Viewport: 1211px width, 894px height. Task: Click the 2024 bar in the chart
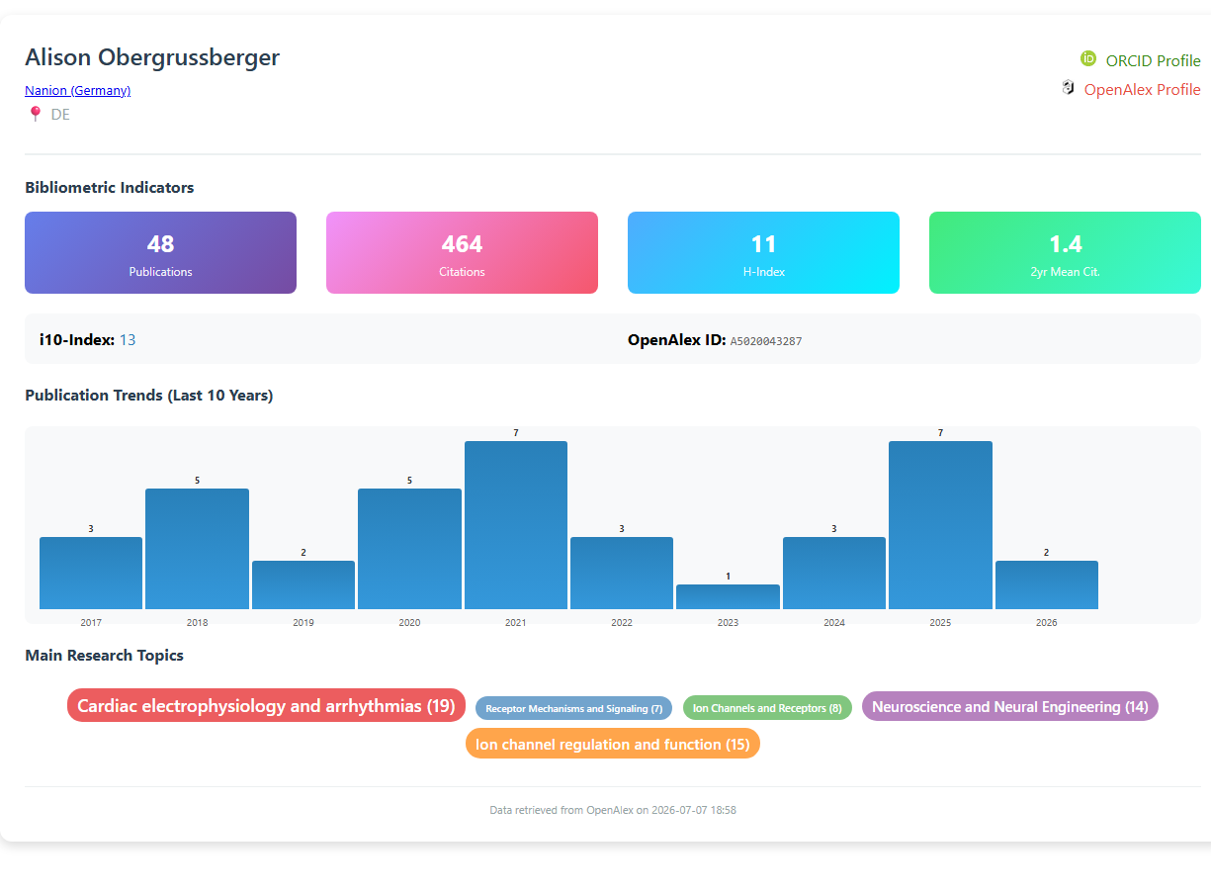coord(834,573)
